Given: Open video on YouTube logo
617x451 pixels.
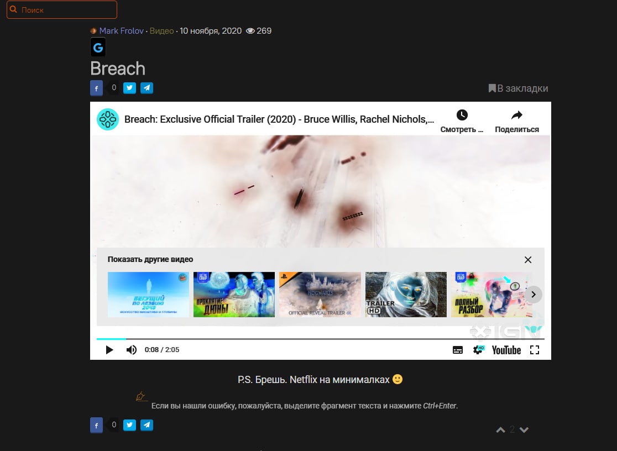Looking at the screenshot, I should tap(506, 350).
